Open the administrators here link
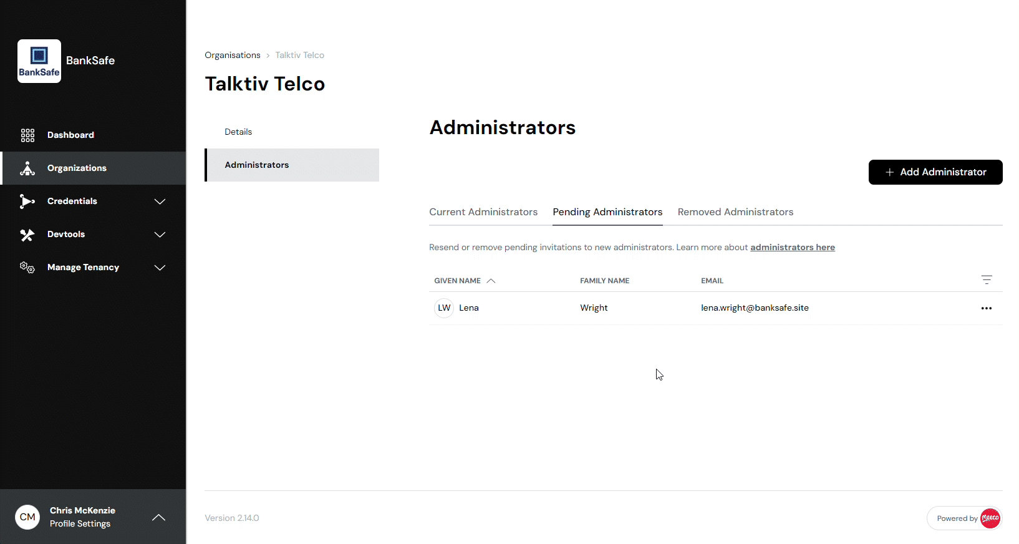The width and height of the screenshot is (1019, 544). pos(793,248)
